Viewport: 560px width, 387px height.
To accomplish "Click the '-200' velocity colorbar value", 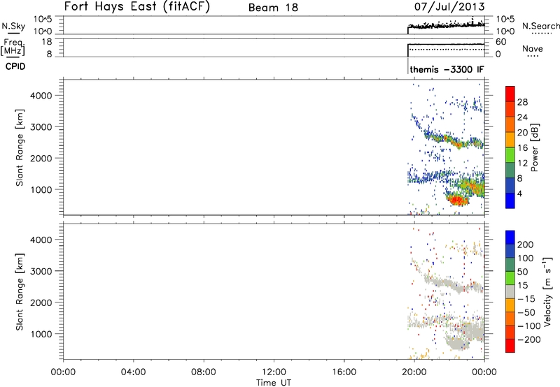I will [x=528, y=339].
